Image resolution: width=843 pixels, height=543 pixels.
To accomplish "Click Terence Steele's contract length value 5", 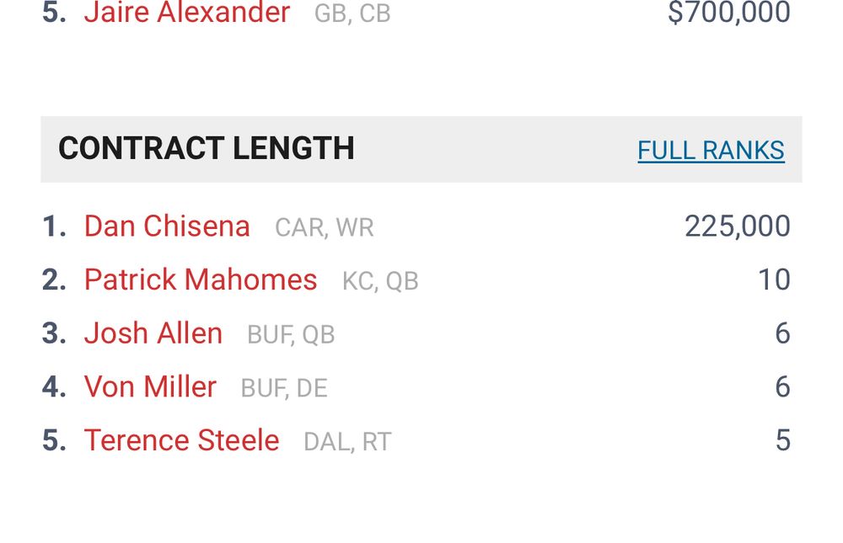I will [782, 440].
